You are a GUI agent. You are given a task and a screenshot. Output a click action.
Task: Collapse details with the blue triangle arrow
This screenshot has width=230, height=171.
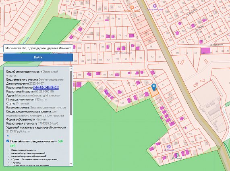click(x=8, y=136)
